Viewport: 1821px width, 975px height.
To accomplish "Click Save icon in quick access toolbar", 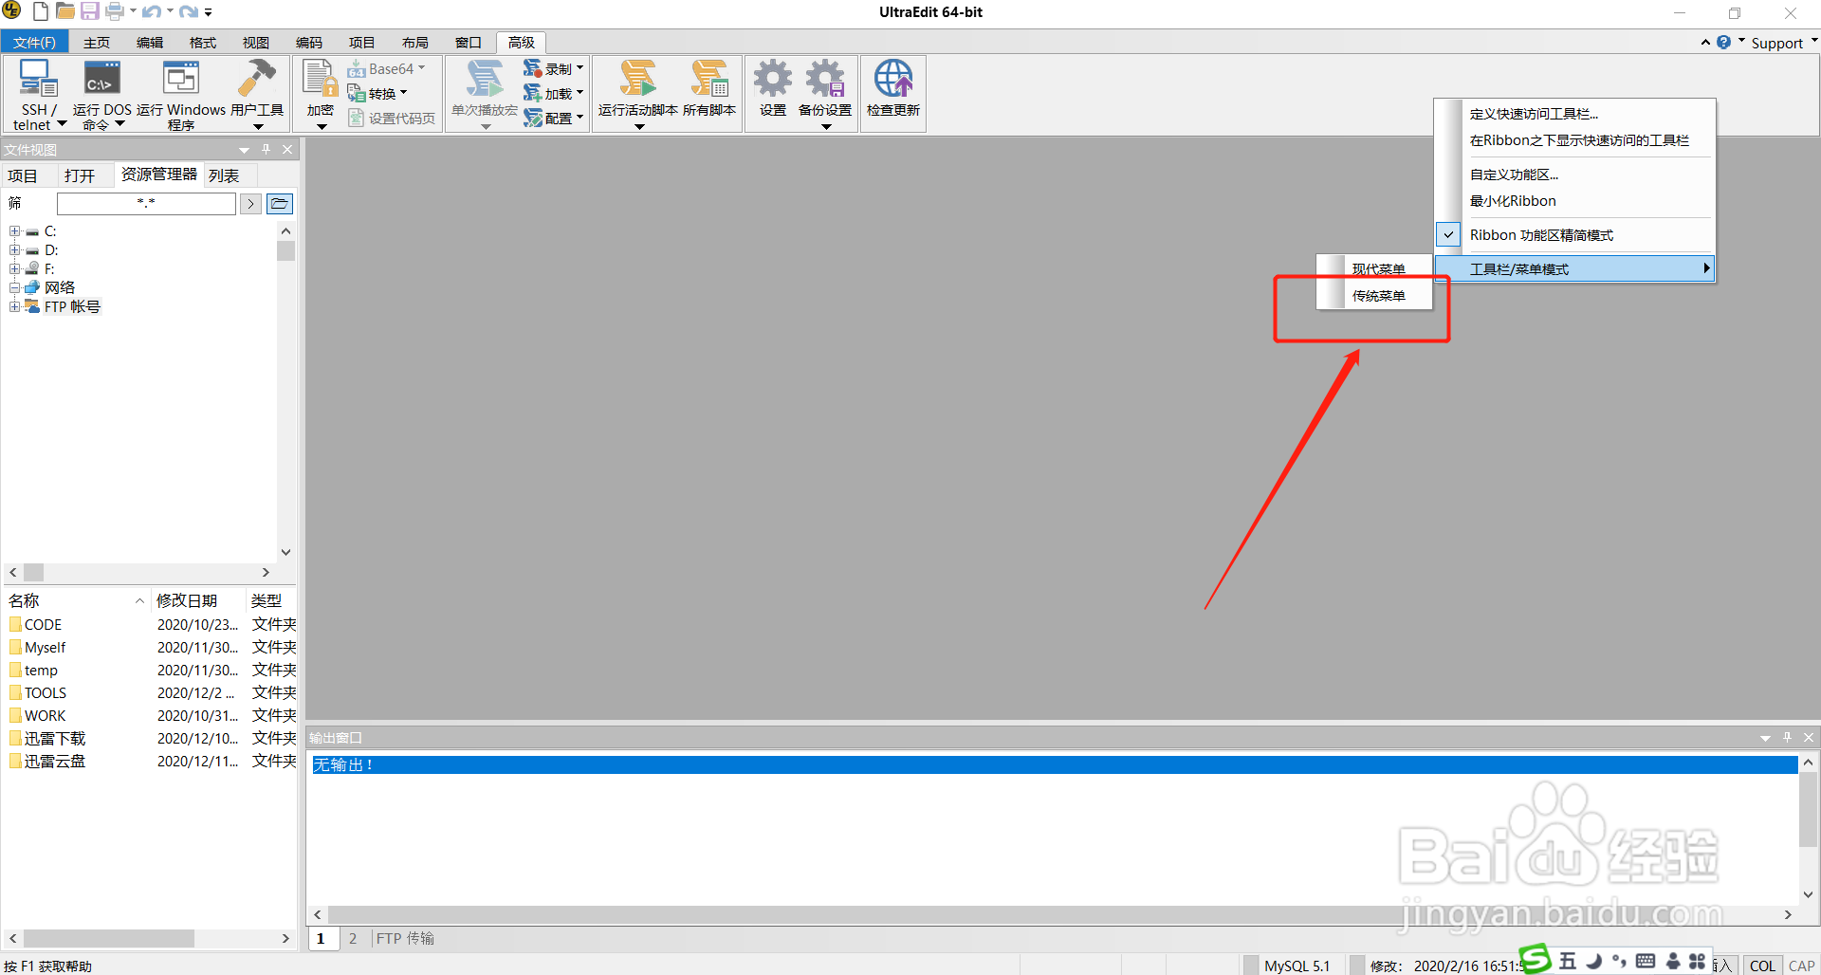I will tap(90, 11).
